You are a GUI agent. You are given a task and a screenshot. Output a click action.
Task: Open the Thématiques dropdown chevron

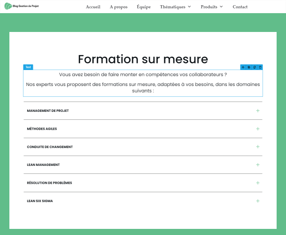coord(189,7)
